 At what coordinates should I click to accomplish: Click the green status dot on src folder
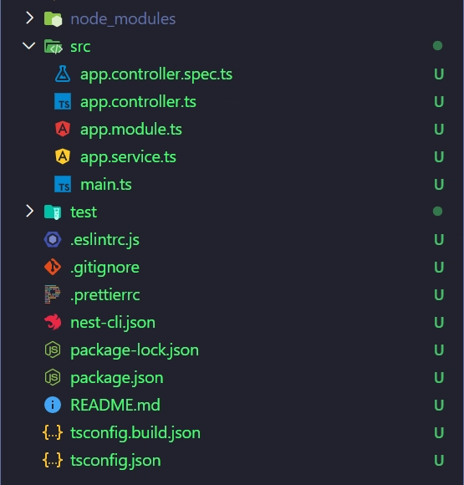point(438,46)
